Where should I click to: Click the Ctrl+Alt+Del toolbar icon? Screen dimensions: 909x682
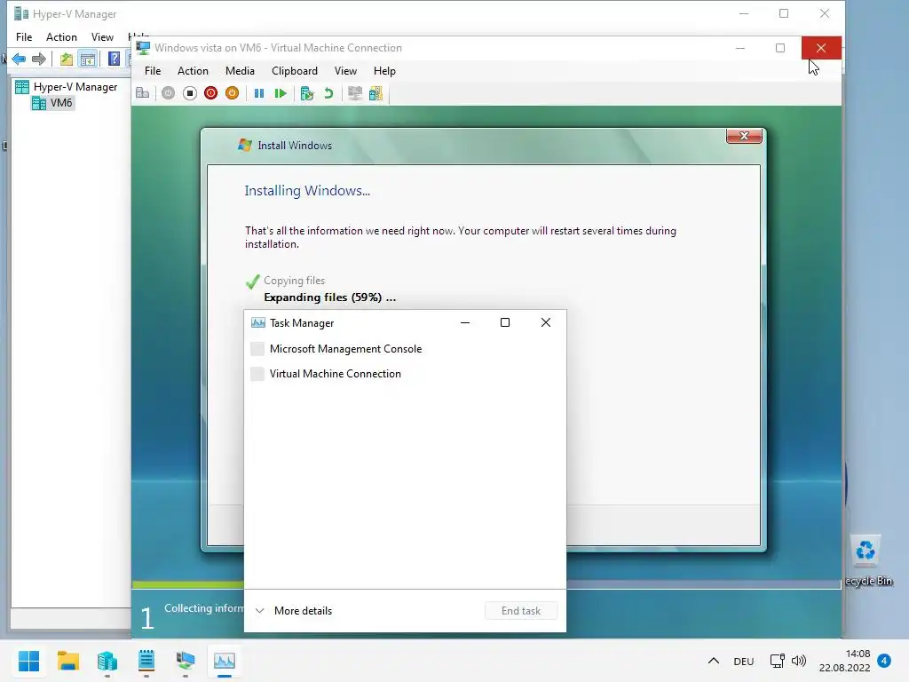pos(143,93)
